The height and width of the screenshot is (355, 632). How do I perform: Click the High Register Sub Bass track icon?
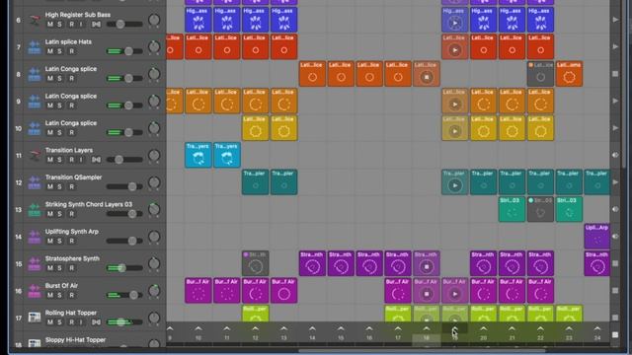35,20
